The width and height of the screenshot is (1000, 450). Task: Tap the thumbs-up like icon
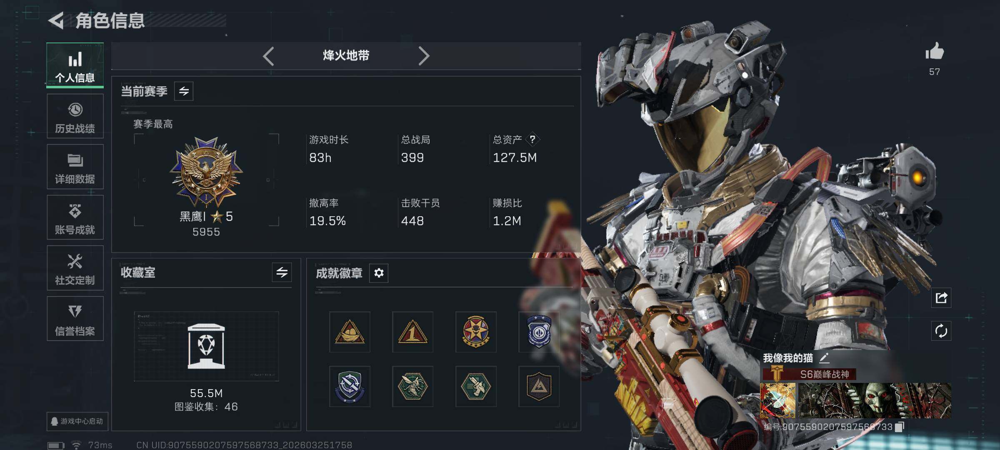(x=935, y=51)
